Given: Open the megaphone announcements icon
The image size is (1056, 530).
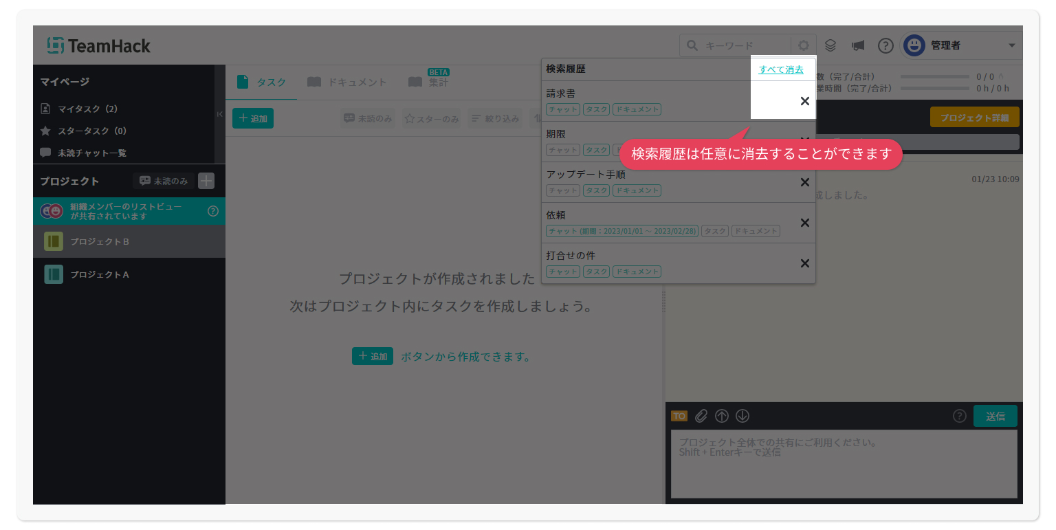Looking at the screenshot, I should (x=857, y=45).
